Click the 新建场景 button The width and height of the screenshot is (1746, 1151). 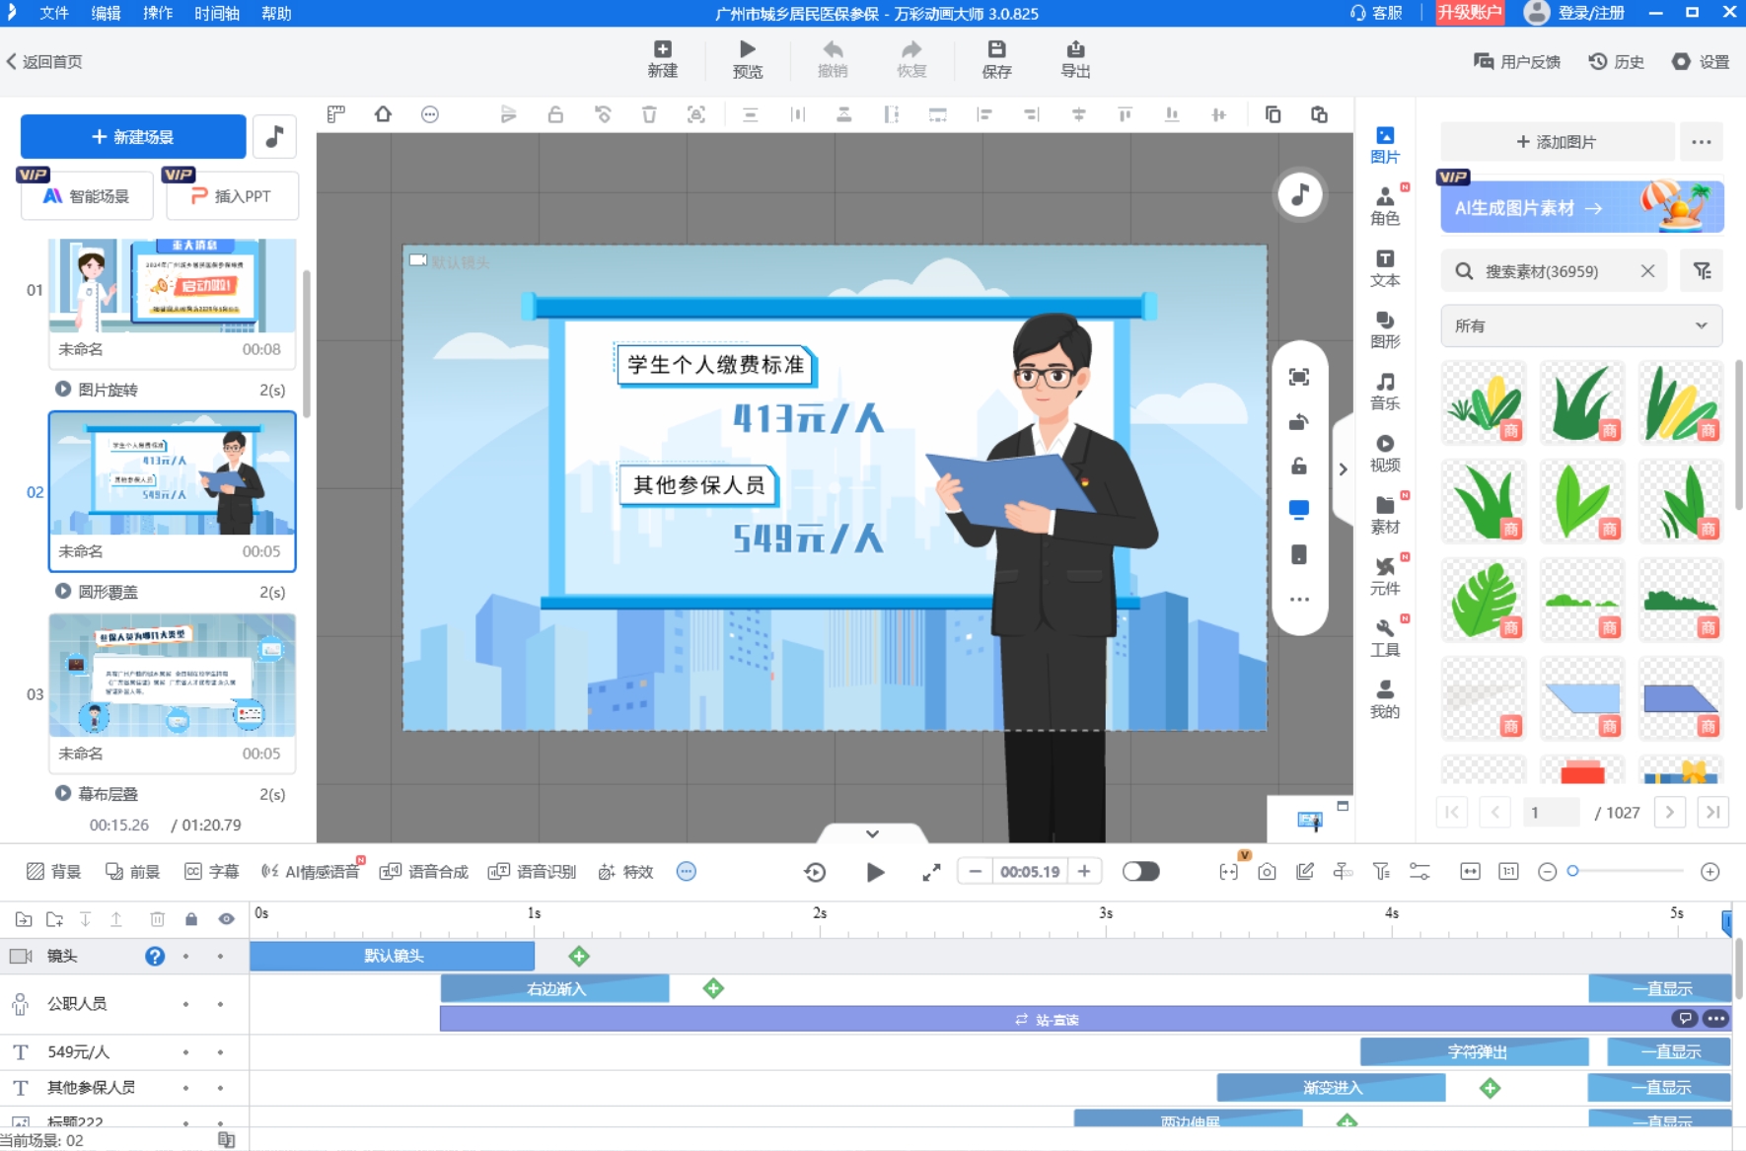(x=133, y=137)
